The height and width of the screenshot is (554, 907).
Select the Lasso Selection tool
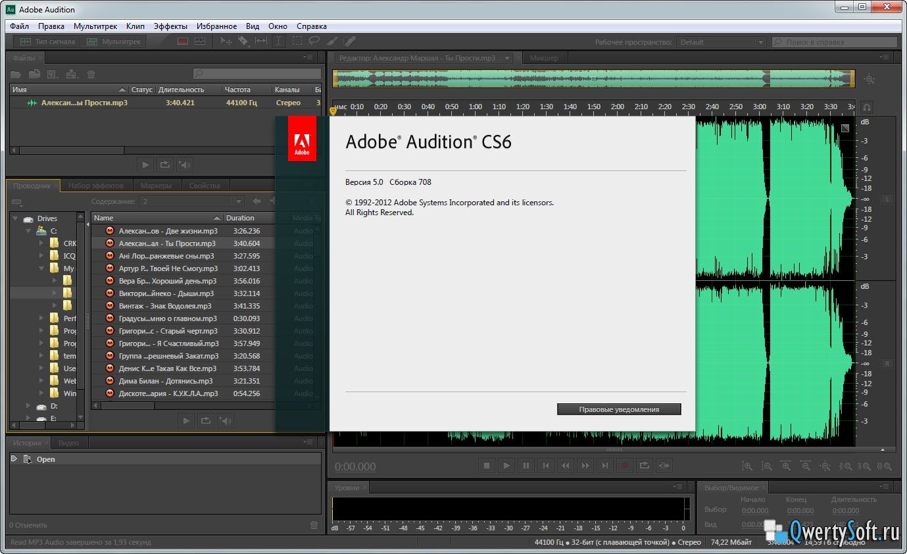click(x=314, y=41)
